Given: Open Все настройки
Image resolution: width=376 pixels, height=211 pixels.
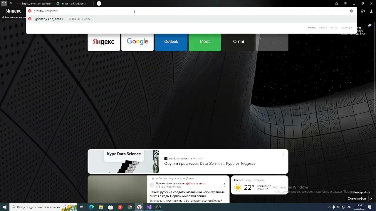Looking at the screenshot, I should [x=360, y=192].
